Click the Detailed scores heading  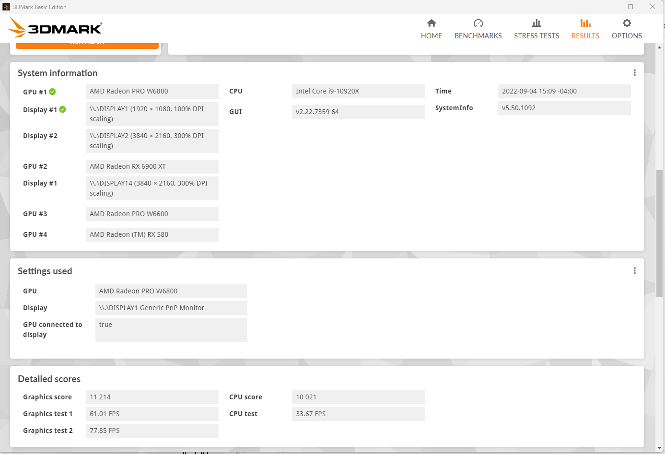(49, 379)
